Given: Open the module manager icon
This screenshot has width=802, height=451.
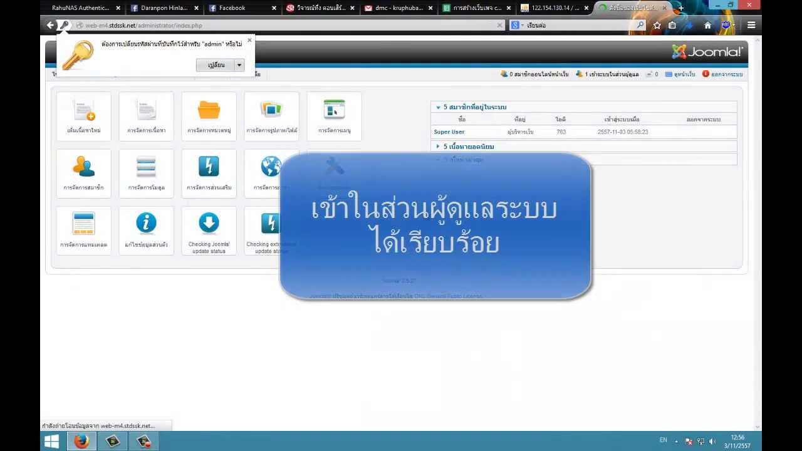Looking at the screenshot, I should [x=146, y=174].
